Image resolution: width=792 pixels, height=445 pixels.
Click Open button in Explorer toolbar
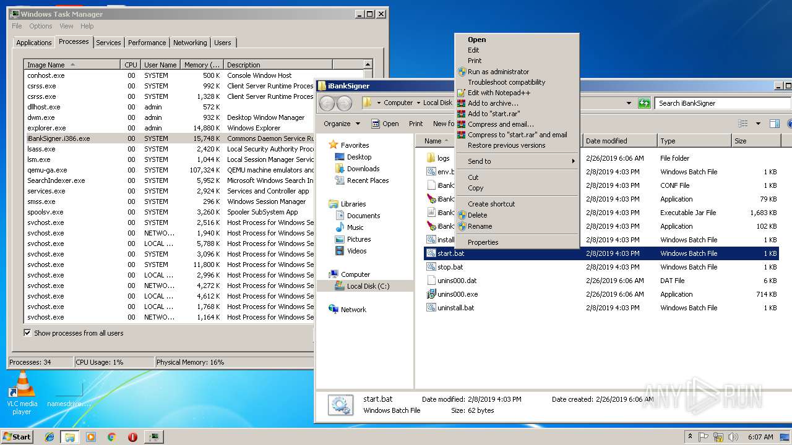pos(385,124)
